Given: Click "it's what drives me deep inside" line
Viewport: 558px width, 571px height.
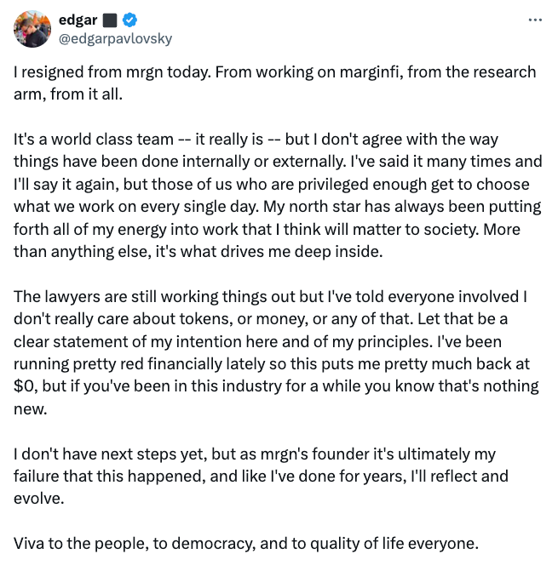Looking at the screenshot, I should point(269,252).
